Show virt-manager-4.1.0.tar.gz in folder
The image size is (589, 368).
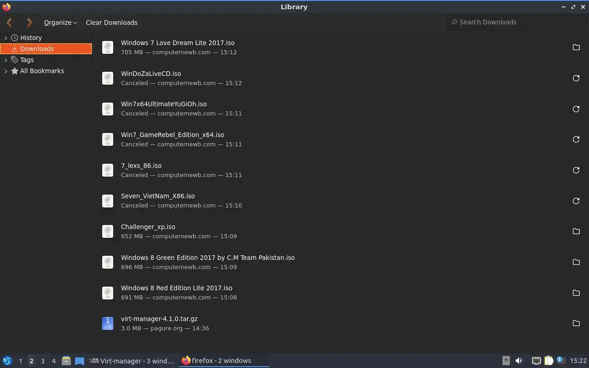pos(576,323)
